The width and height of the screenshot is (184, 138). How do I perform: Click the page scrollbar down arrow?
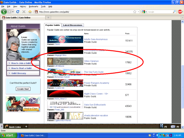182,127
